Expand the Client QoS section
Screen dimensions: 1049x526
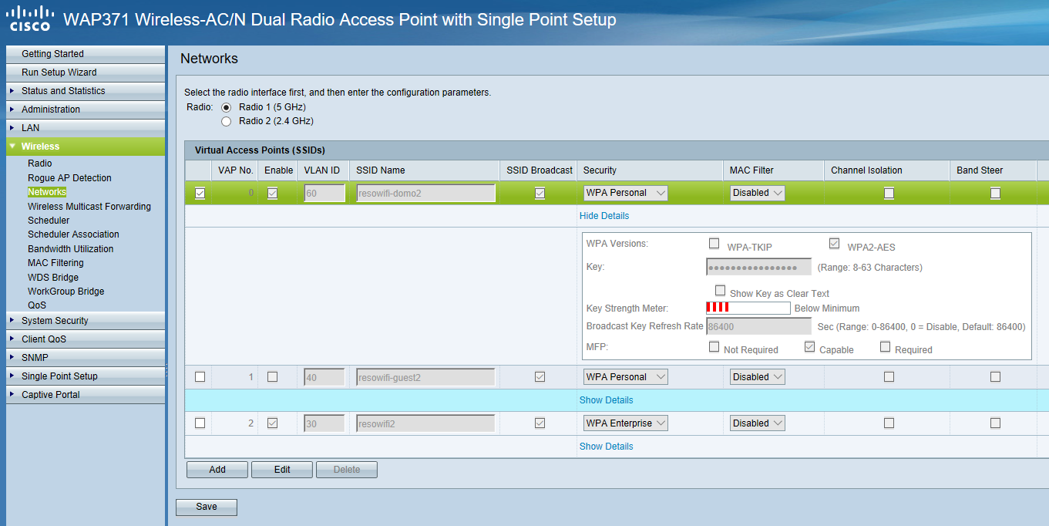86,339
